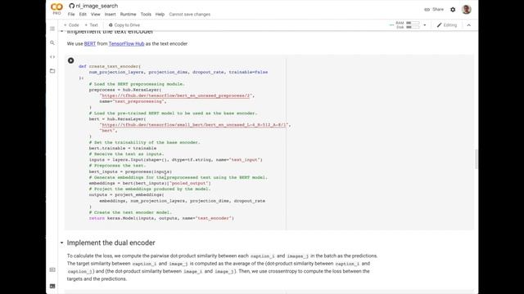Open the Files folder sidebar icon
Screen dimensions: 524x294
[52, 71]
